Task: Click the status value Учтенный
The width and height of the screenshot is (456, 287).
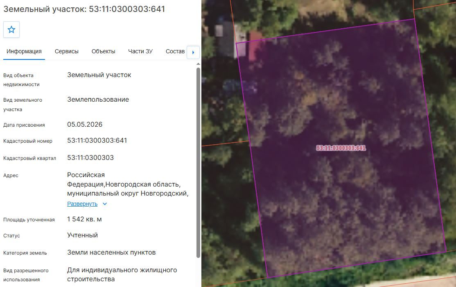Action: pyautogui.click(x=82, y=235)
